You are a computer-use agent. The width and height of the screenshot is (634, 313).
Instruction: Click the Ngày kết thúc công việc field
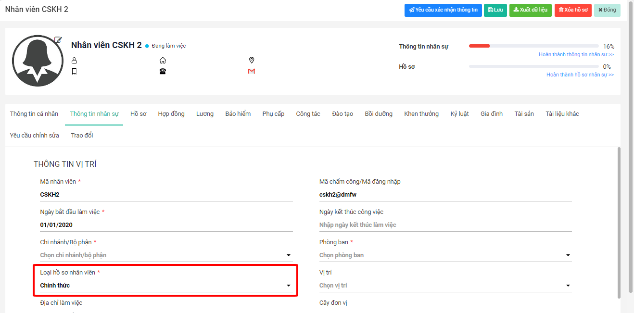pyautogui.click(x=445, y=225)
